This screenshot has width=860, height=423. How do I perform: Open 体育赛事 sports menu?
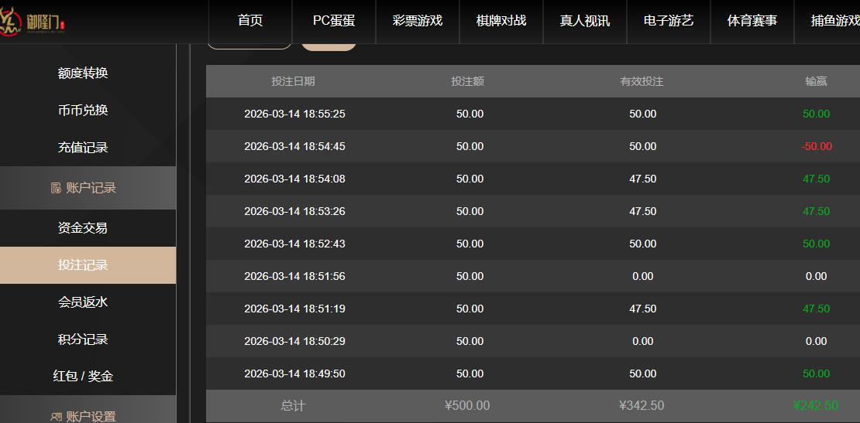752,21
